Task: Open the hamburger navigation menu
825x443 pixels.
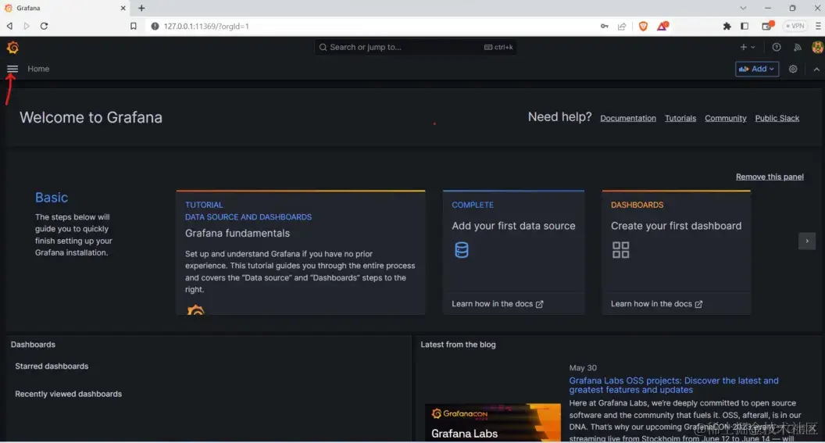Action: pos(12,69)
